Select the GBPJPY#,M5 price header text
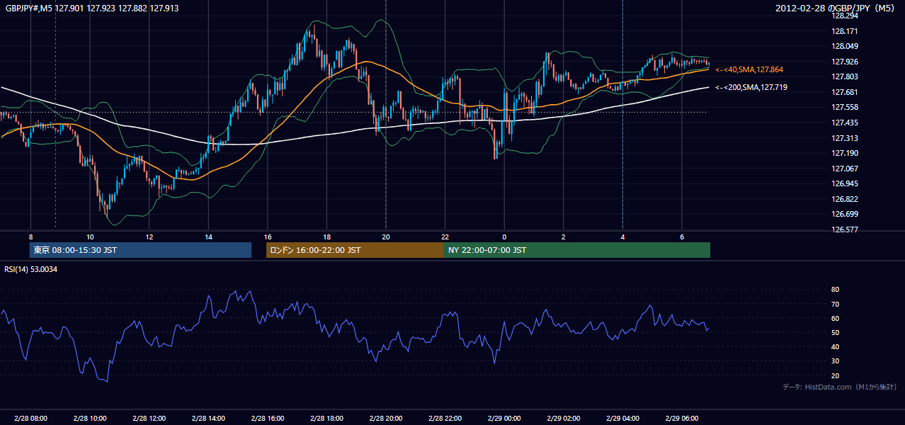Image resolution: width=905 pixels, height=425 pixels. (x=92, y=8)
